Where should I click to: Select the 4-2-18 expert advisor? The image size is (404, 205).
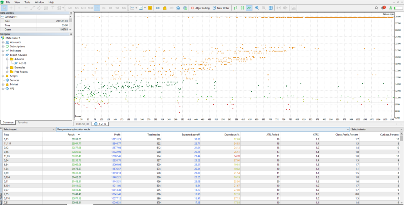point(22,63)
